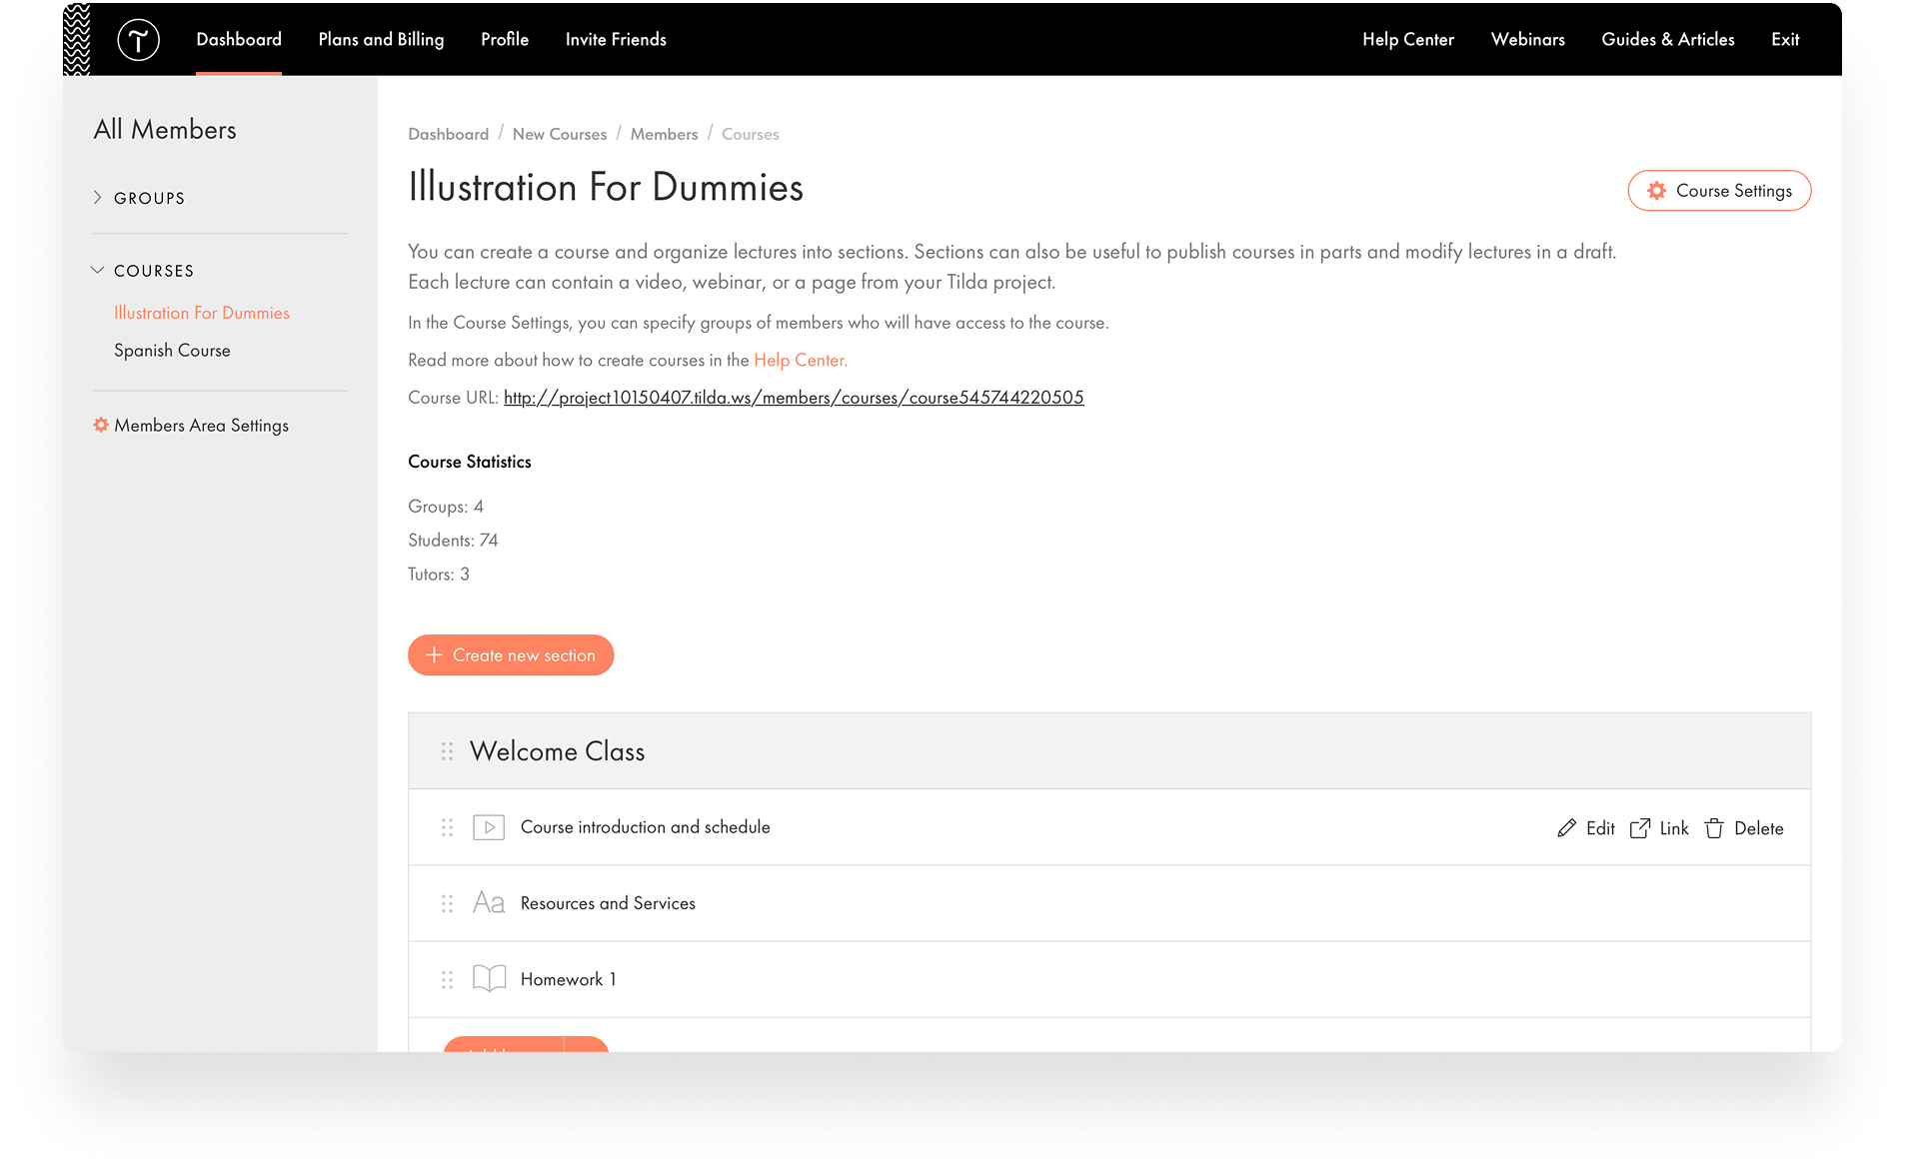Click the external Link icon
The width and height of the screenshot is (1905, 1176).
[1640, 828]
